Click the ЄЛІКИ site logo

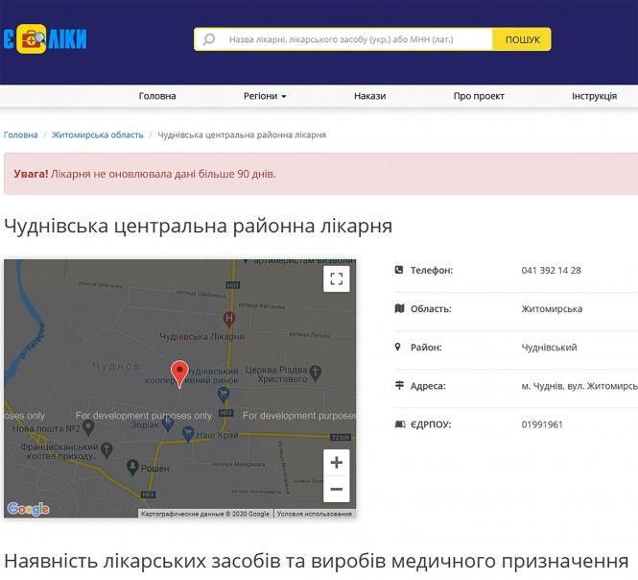pos(45,39)
